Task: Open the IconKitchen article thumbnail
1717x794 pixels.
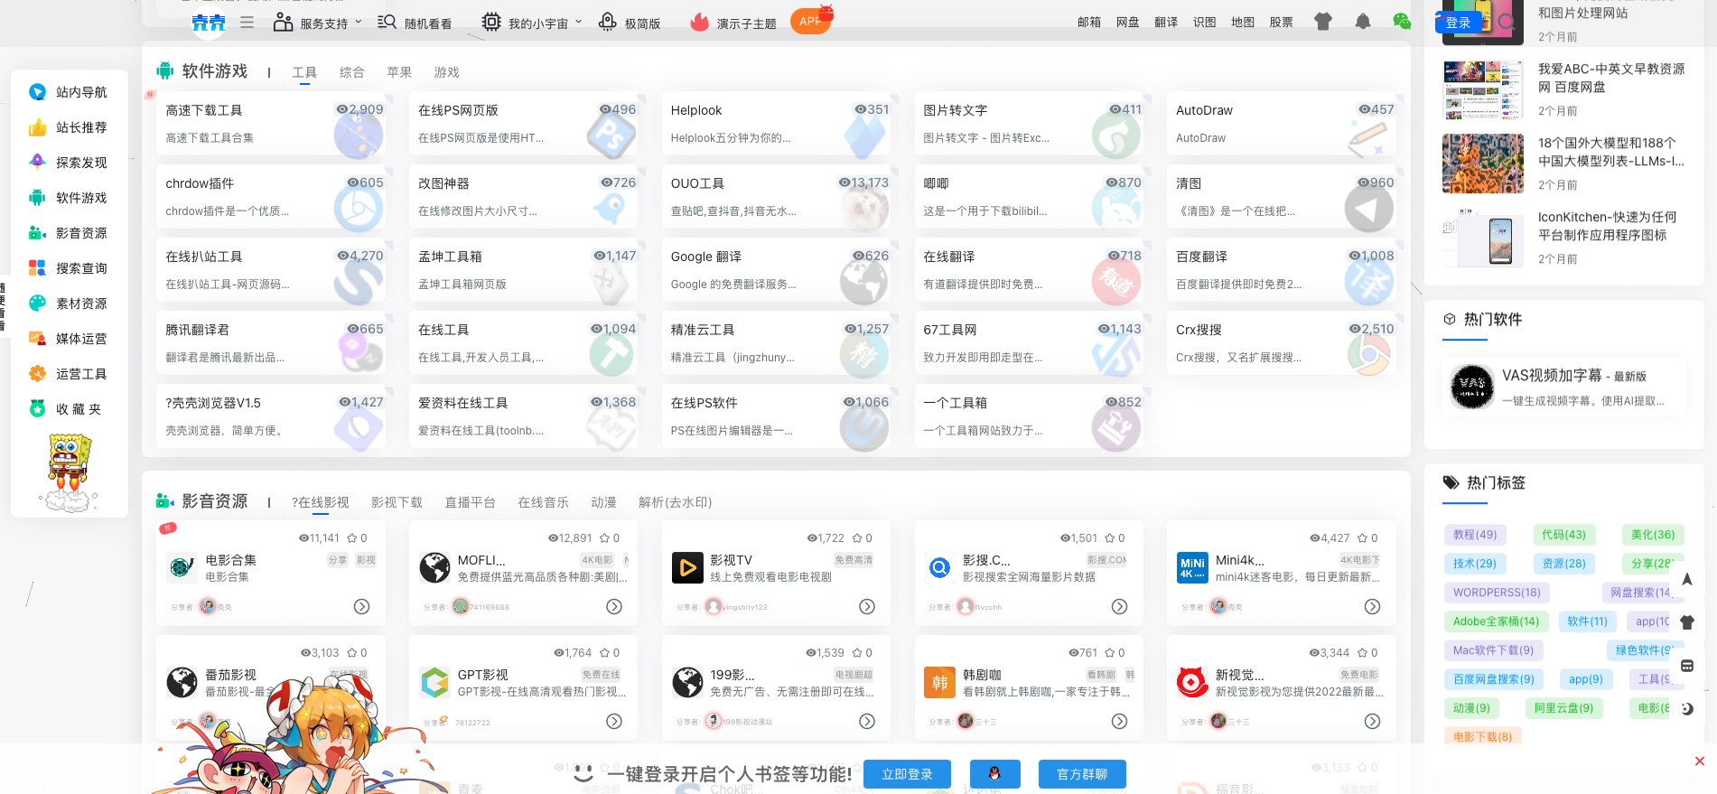Action: point(1483,238)
